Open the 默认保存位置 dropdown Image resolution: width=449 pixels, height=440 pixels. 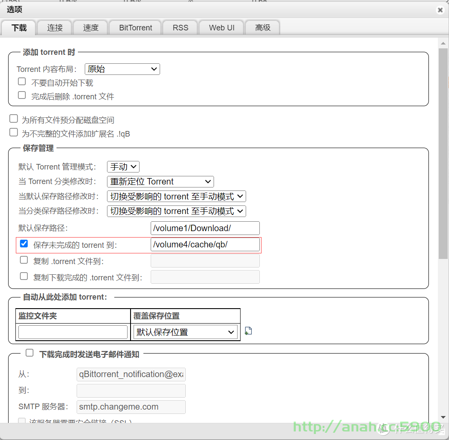(186, 332)
